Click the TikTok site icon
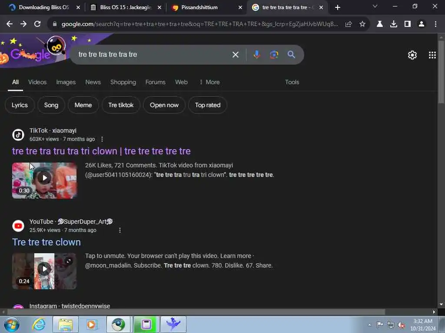The height and width of the screenshot is (333, 445). tap(18, 135)
